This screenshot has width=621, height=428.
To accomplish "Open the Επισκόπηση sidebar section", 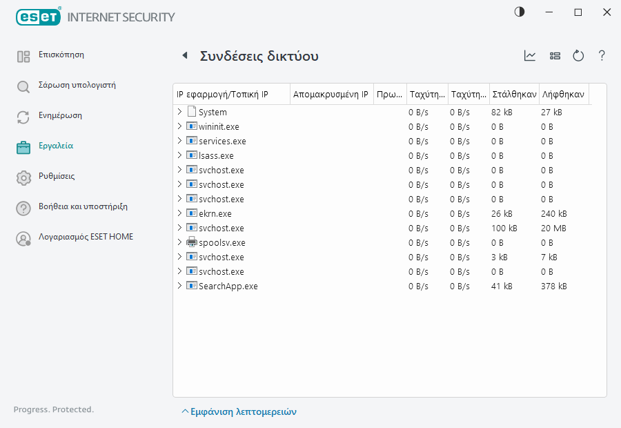I will 61,55.
